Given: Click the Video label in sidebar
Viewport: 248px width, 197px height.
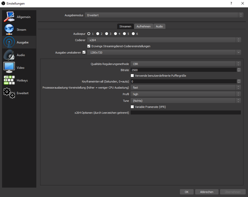Looking at the screenshot, I should click(x=21, y=68).
